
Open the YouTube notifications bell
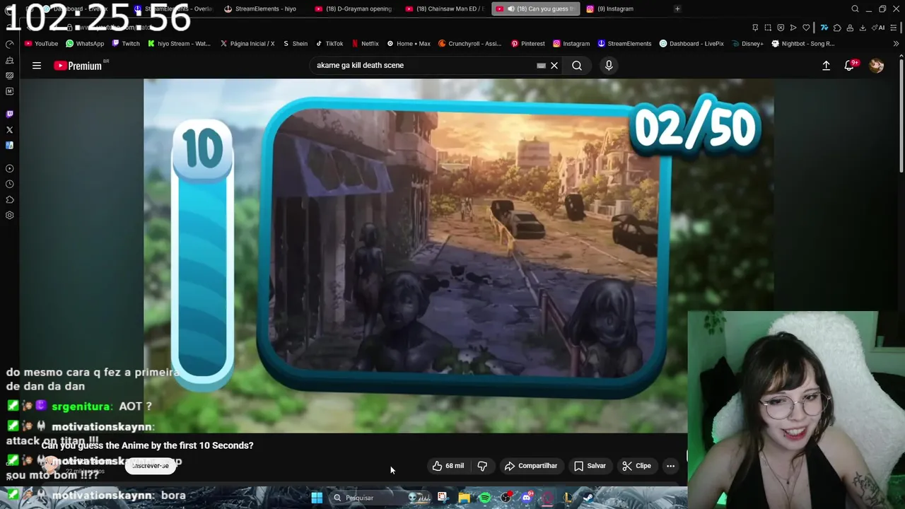[x=849, y=66]
